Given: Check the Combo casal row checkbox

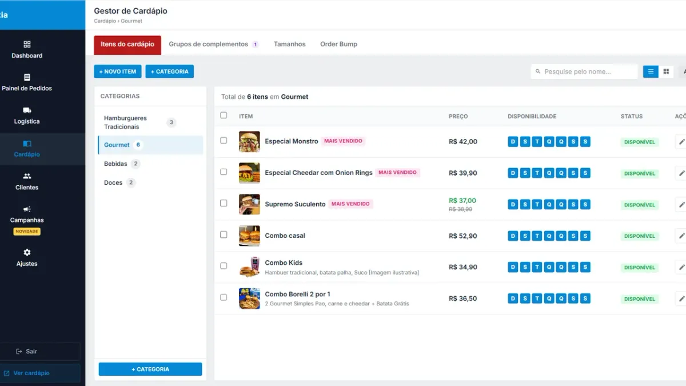Looking at the screenshot, I should [224, 234].
